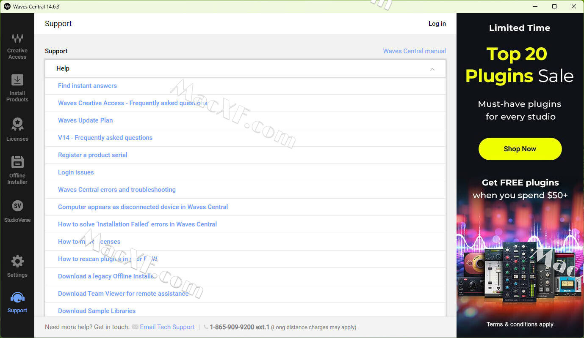This screenshot has height=338, width=584.
Task: Open Find instant answers
Action: pos(87,86)
